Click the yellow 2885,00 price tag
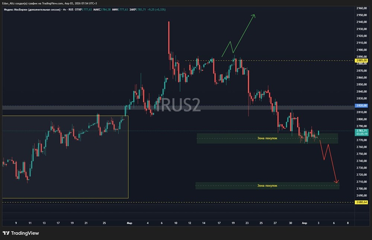Screen dimensions: 372x240 click(361, 61)
